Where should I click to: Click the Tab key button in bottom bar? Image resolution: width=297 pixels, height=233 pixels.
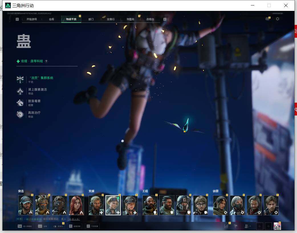click(25, 226)
